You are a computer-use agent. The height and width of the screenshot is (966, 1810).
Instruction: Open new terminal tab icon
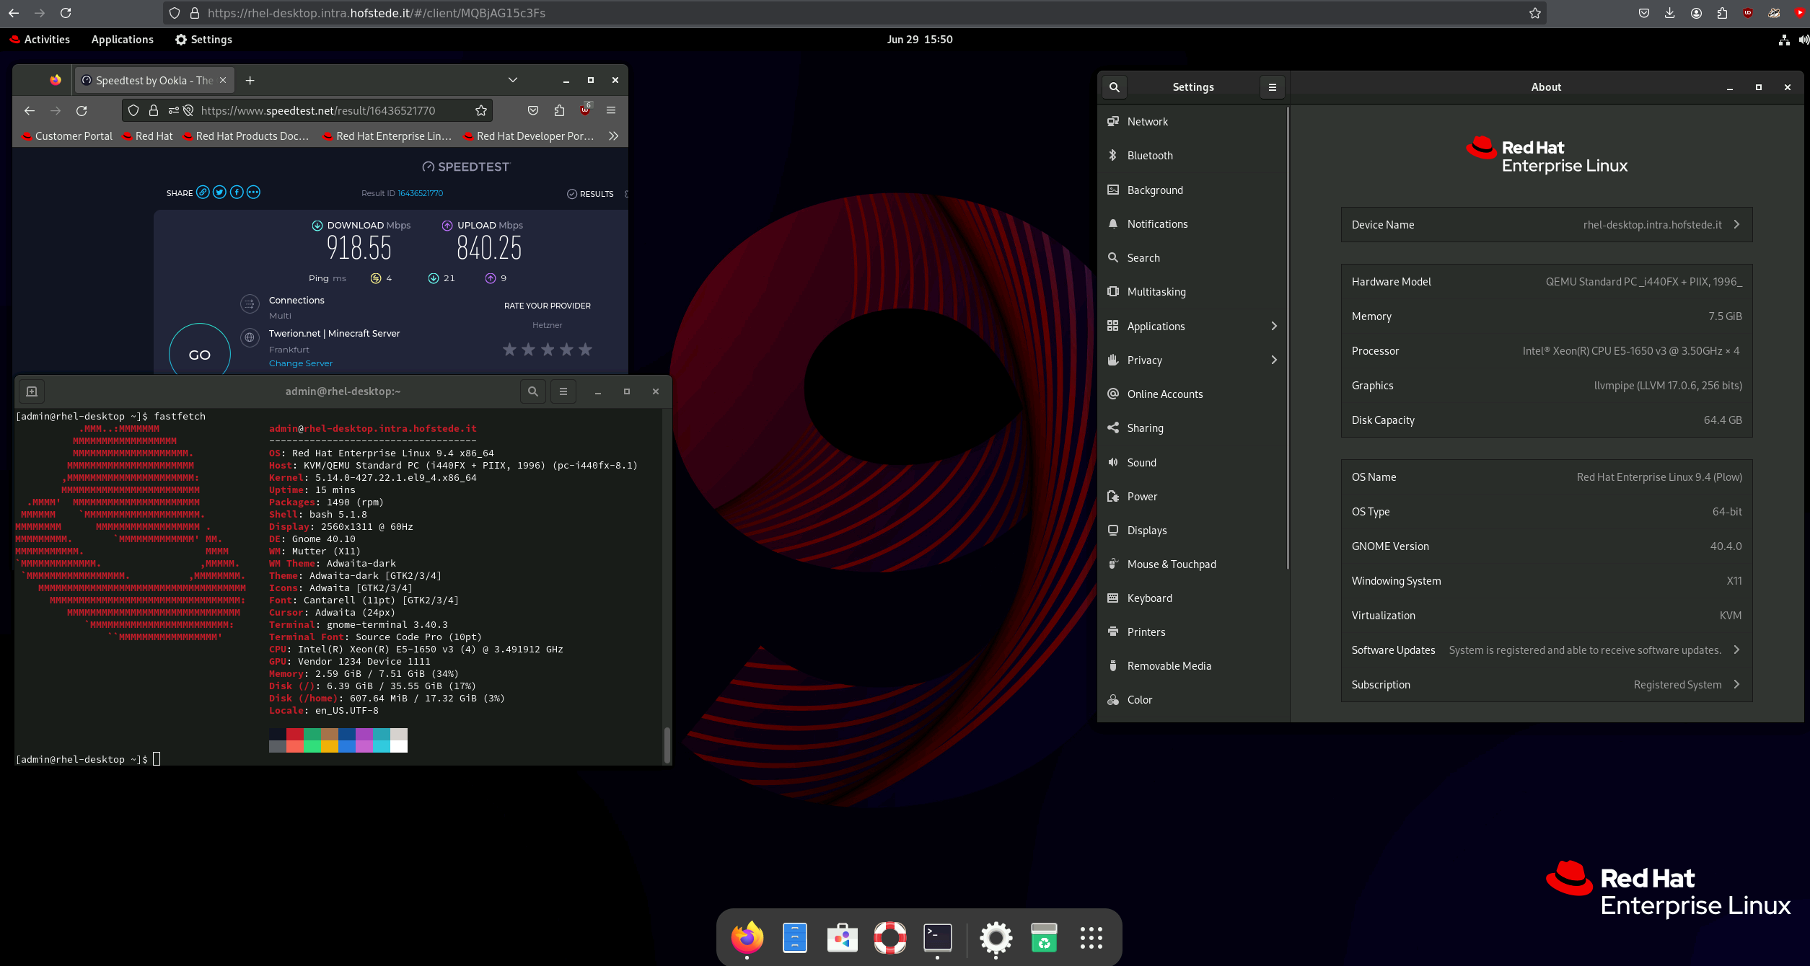(32, 391)
